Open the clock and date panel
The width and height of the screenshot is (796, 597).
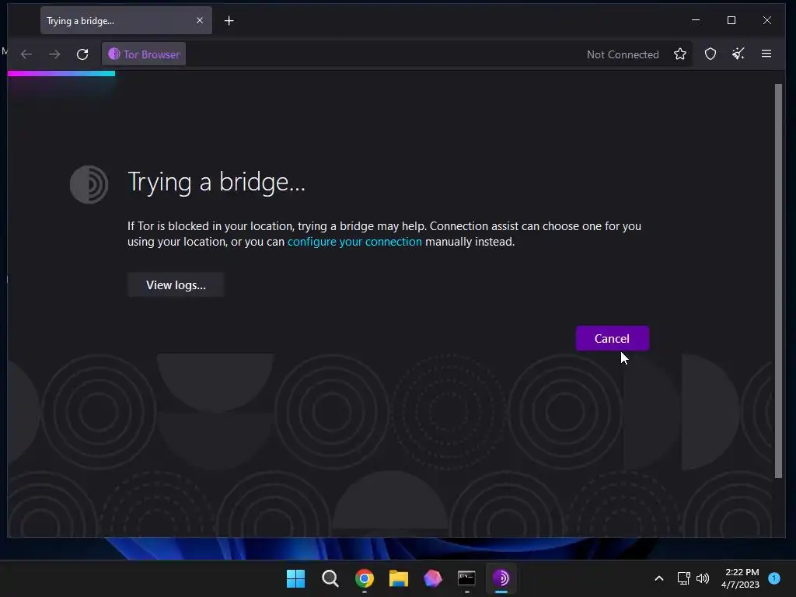[x=741, y=578]
